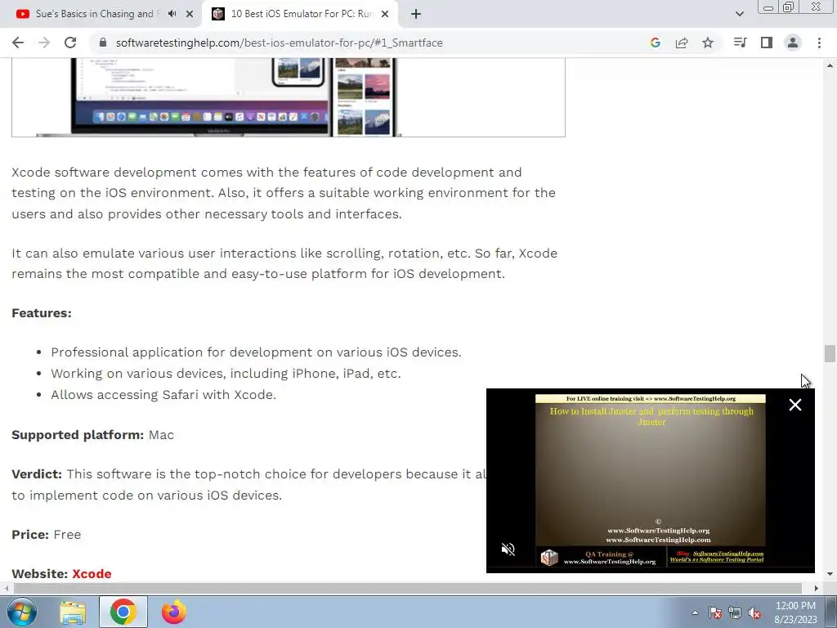Click 'Allows accessing Safari with Xcode.' bullet
The width and height of the screenshot is (837, 628).
coord(163,395)
